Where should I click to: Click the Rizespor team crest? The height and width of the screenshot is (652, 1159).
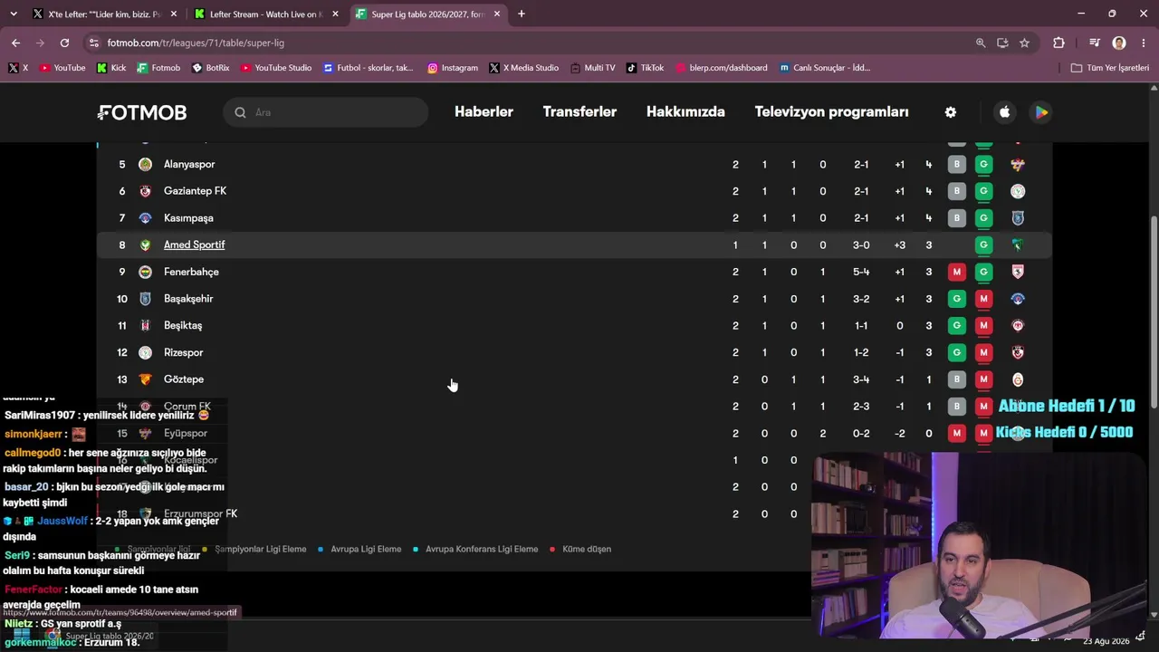[x=145, y=352]
